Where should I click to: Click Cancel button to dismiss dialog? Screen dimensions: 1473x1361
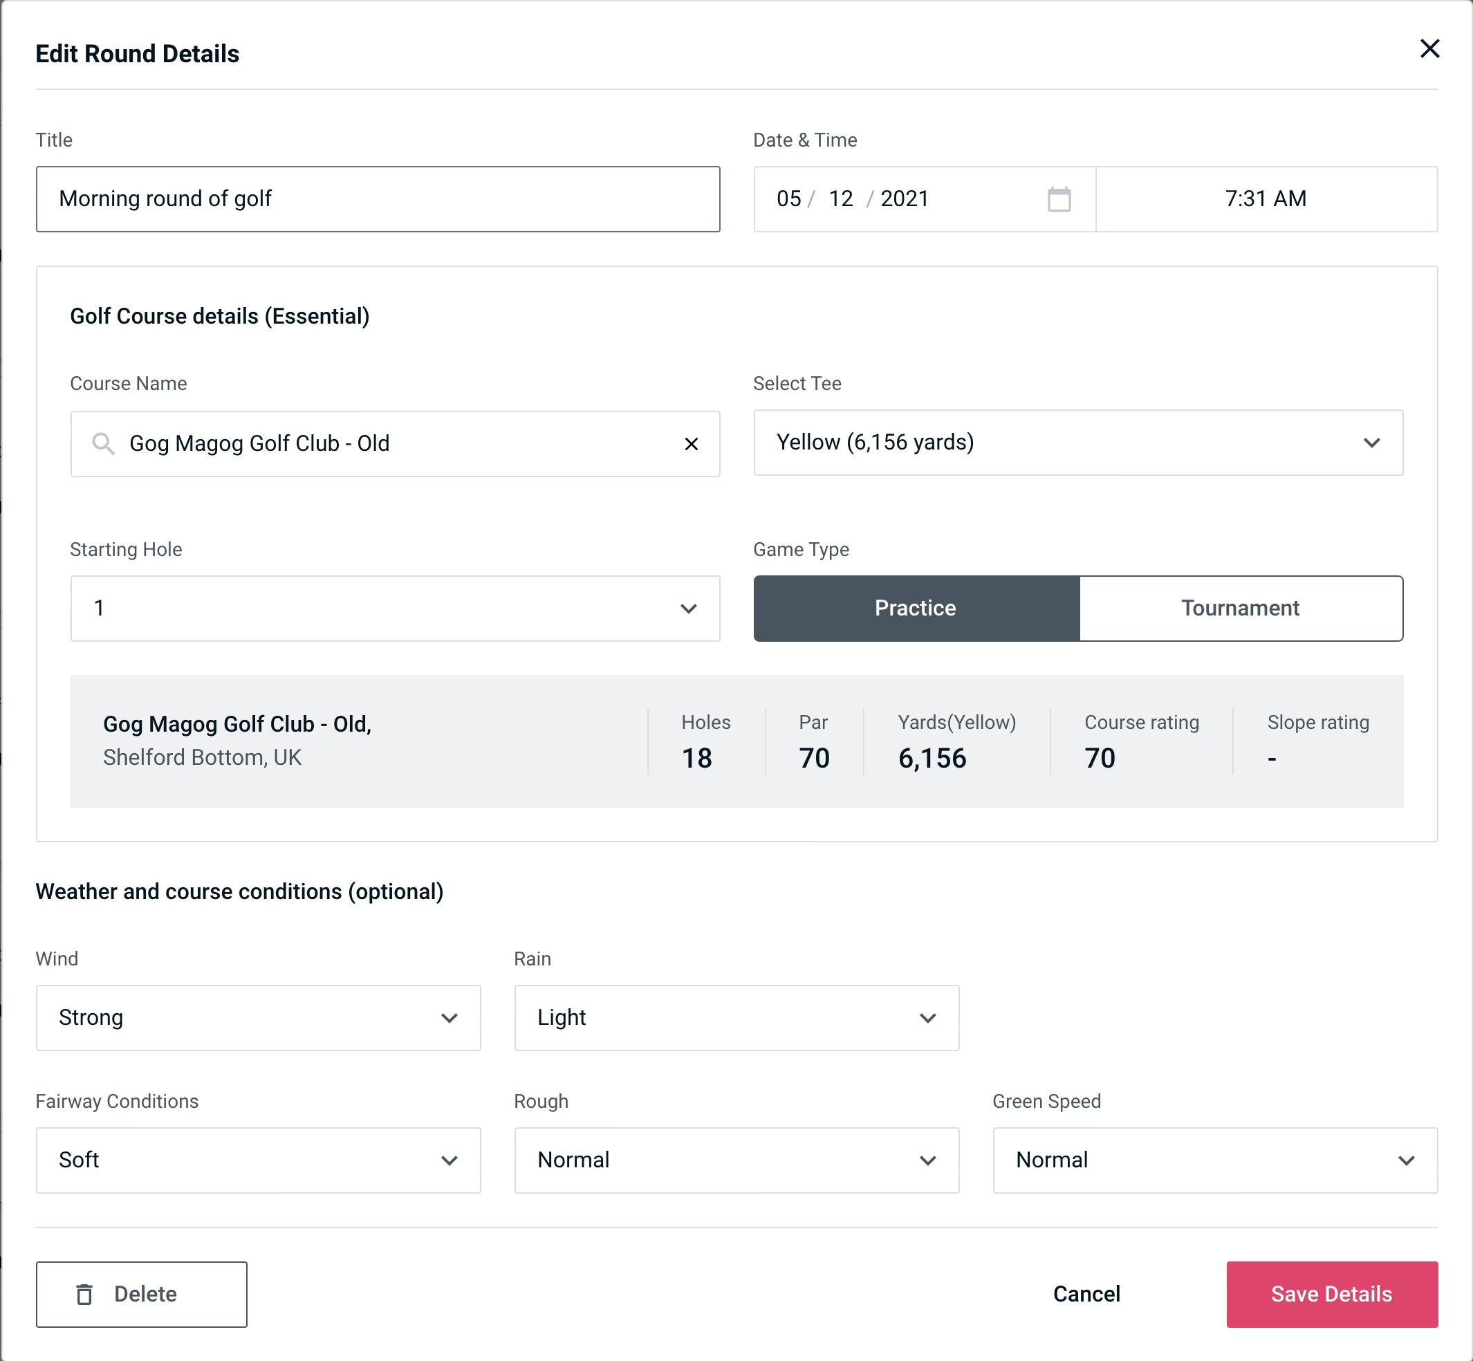tap(1086, 1293)
